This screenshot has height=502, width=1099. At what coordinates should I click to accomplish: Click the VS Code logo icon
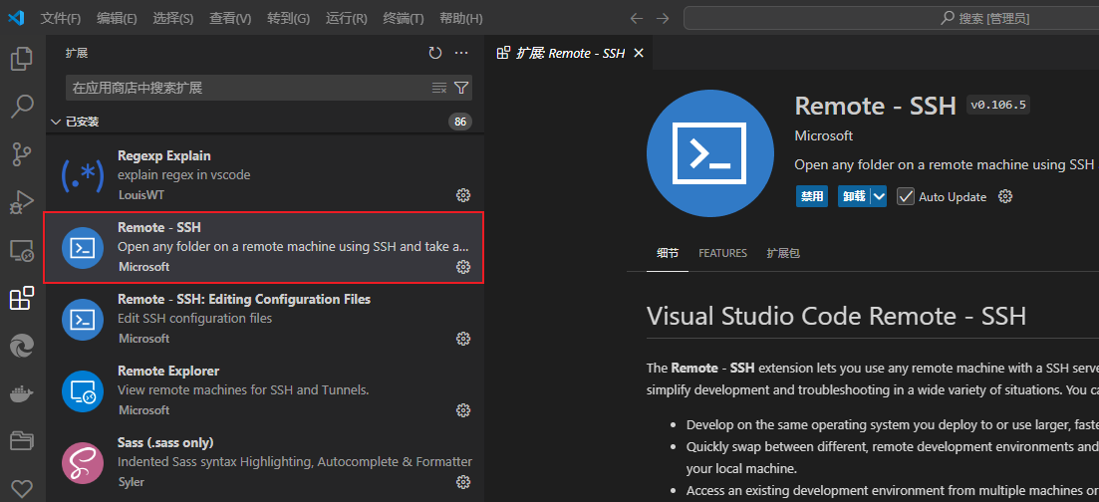pos(16,18)
